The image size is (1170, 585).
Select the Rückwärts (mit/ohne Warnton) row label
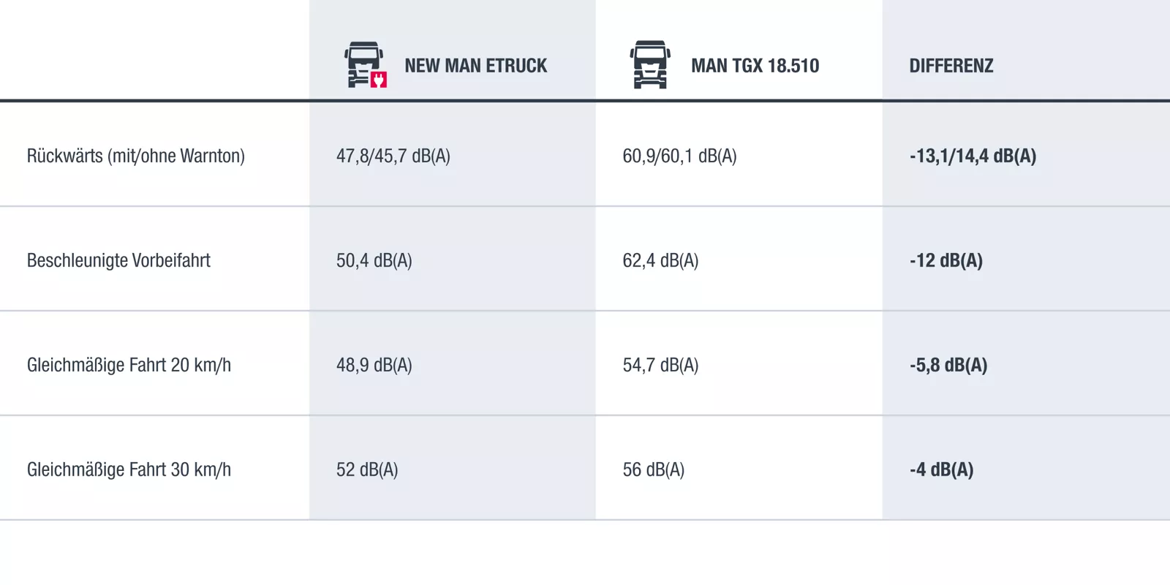click(x=136, y=156)
